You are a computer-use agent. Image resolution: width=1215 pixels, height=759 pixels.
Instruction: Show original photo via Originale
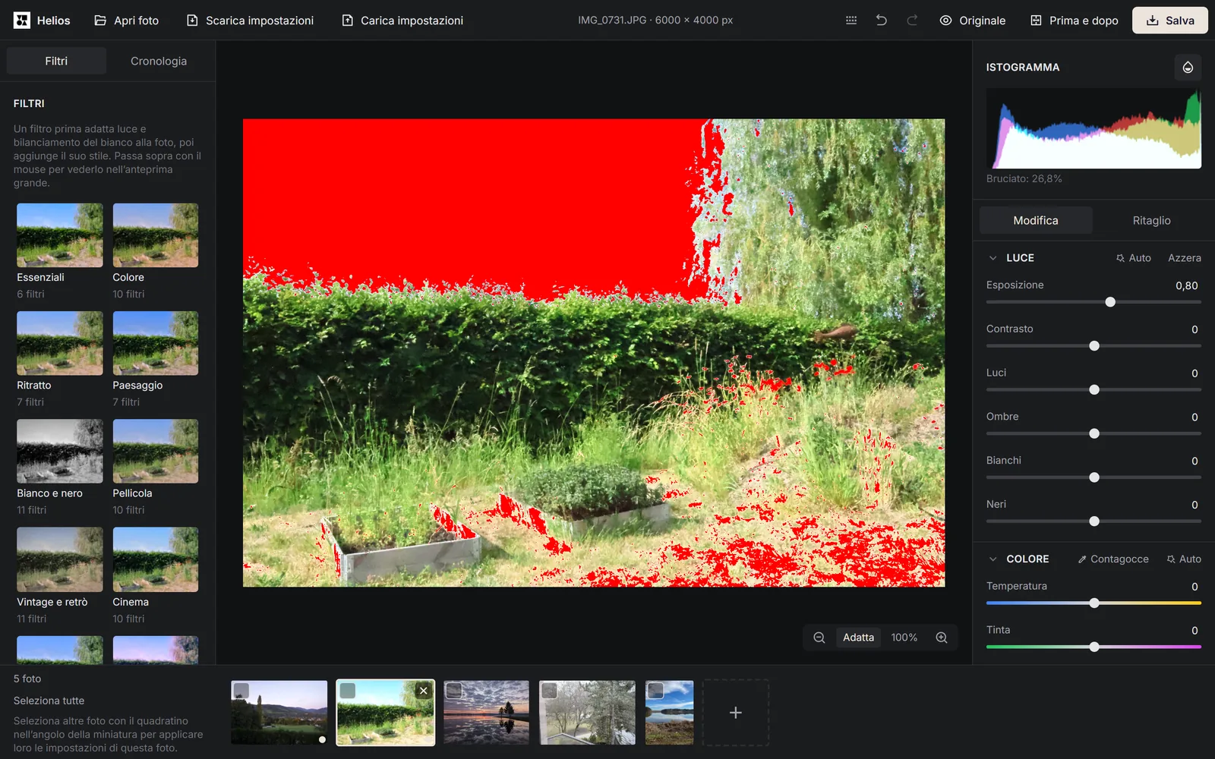pos(972,20)
